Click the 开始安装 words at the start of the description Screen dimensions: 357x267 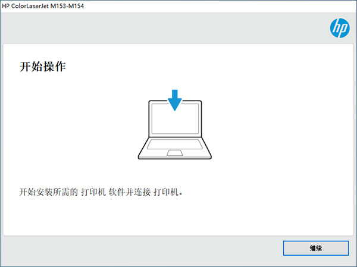[36, 192]
